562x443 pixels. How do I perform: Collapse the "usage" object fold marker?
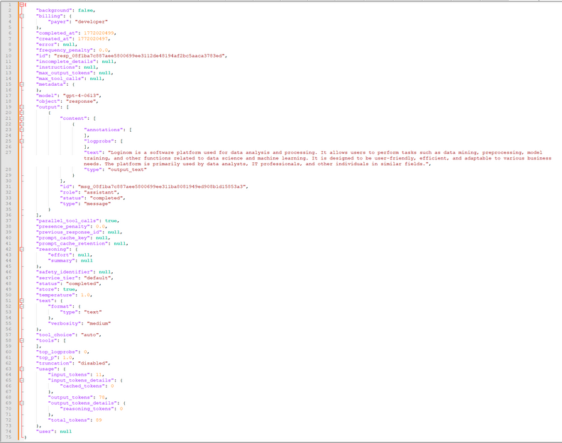coord(21,369)
